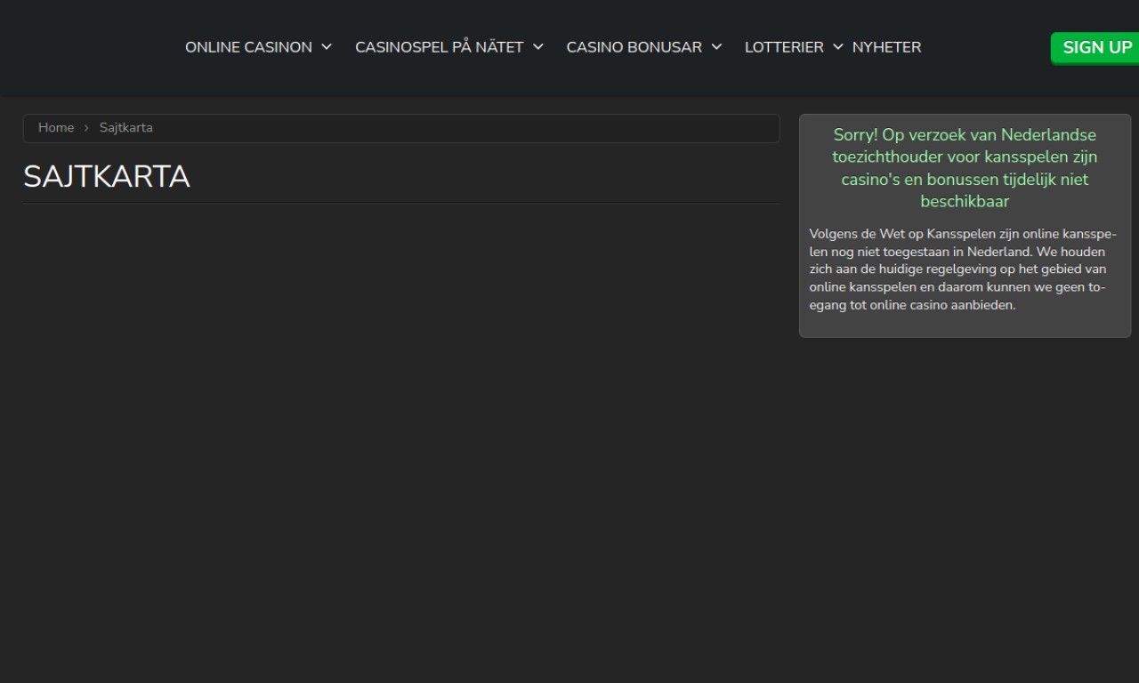Click the 'Volgens de Wet op Kansspelen' paragraph
Image resolution: width=1139 pixels, height=683 pixels.
click(x=961, y=269)
